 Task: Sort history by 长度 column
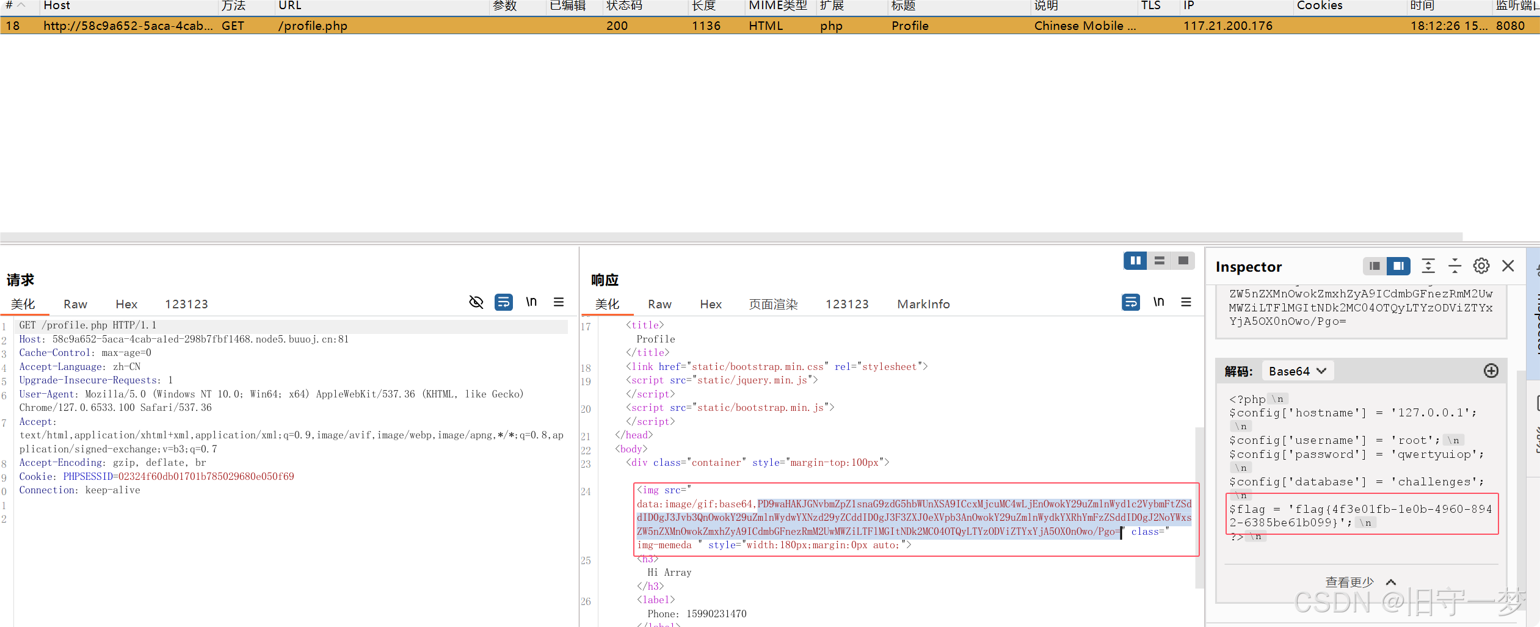[716, 6]
